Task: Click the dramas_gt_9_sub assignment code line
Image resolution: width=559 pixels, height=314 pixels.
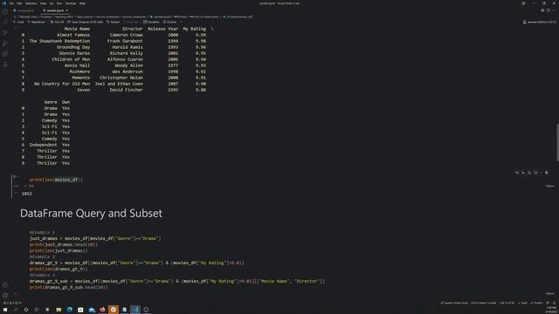Action: point(177,281)
